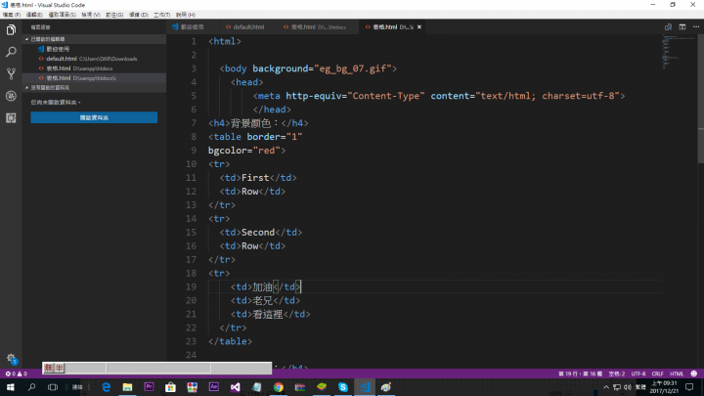Open the Debug (D) menu
The image size is (704, 396).
pos(138,15)
